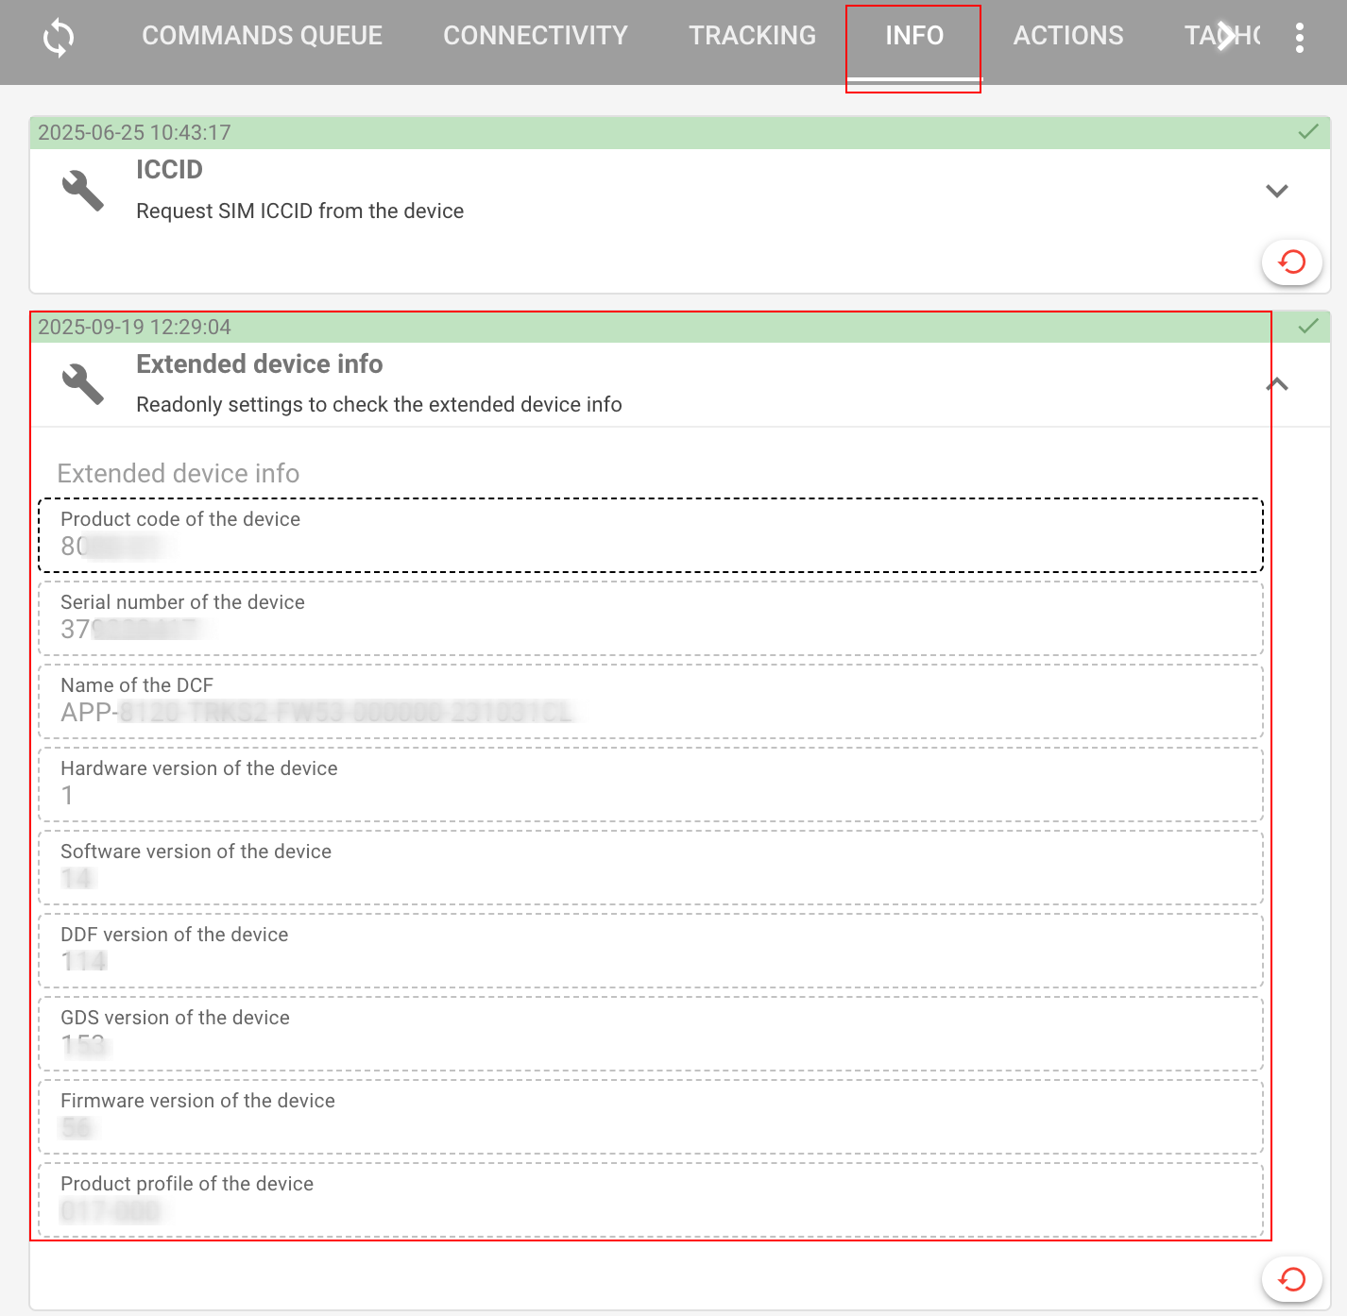This screenshot has height=1316, width=1347.
Task: Select the Name of the DCF field
Action: coord(650,701)
